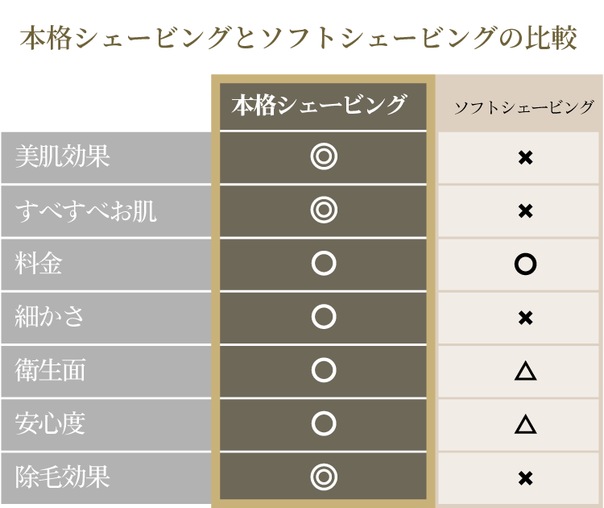Click the 美肌効果 row label
Viewport: 604px width, 508px height.
point(62,157)
